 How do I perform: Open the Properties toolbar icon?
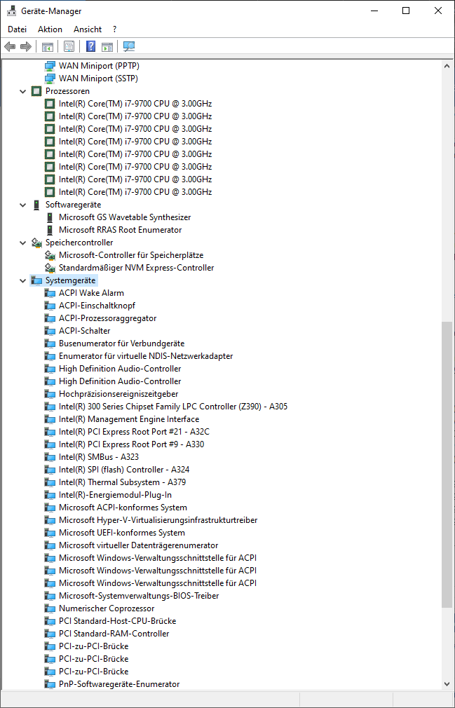click(x=69, y=46)
